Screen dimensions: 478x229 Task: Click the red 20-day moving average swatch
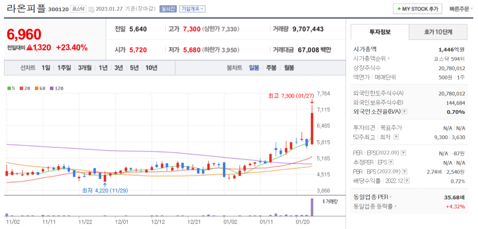pyautogui.click(x=21, y=88)
